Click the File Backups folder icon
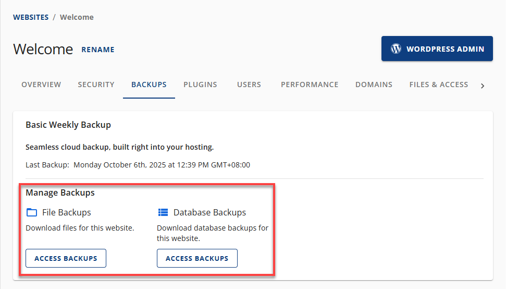The height and width of the screenshot is (289, 506). pos(32,212)
